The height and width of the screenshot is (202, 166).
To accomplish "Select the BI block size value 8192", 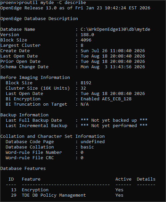I will [x=86, y=83].
